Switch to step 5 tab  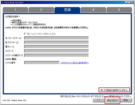tap(119, 10)
